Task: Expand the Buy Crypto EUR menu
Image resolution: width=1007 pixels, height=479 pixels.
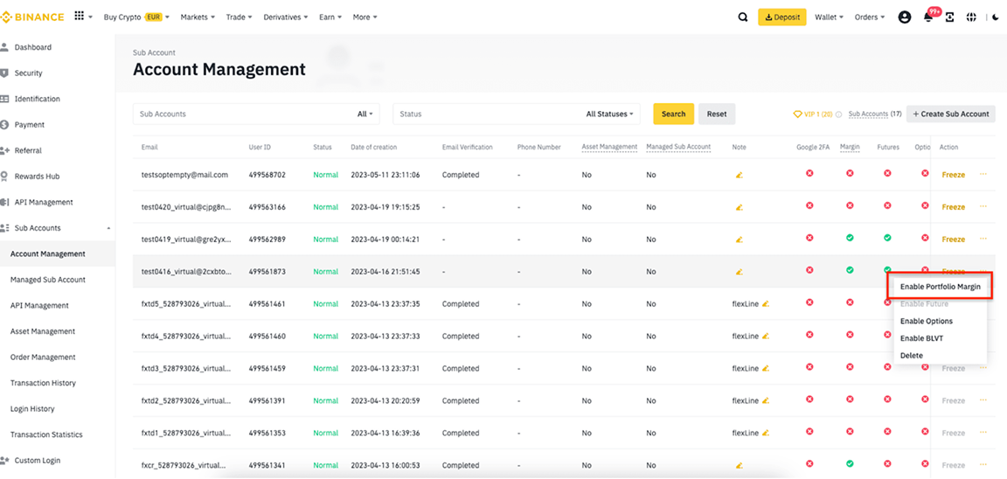Action: pyautogui.click(x=136, y=17)
